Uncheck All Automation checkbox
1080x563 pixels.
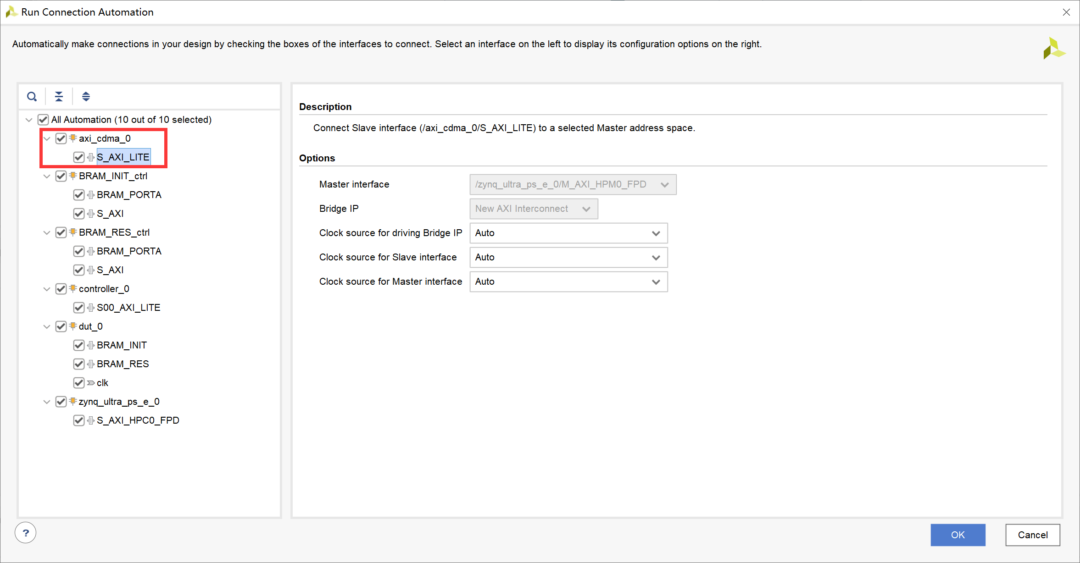pyautogui.click(x=43, y=120)
